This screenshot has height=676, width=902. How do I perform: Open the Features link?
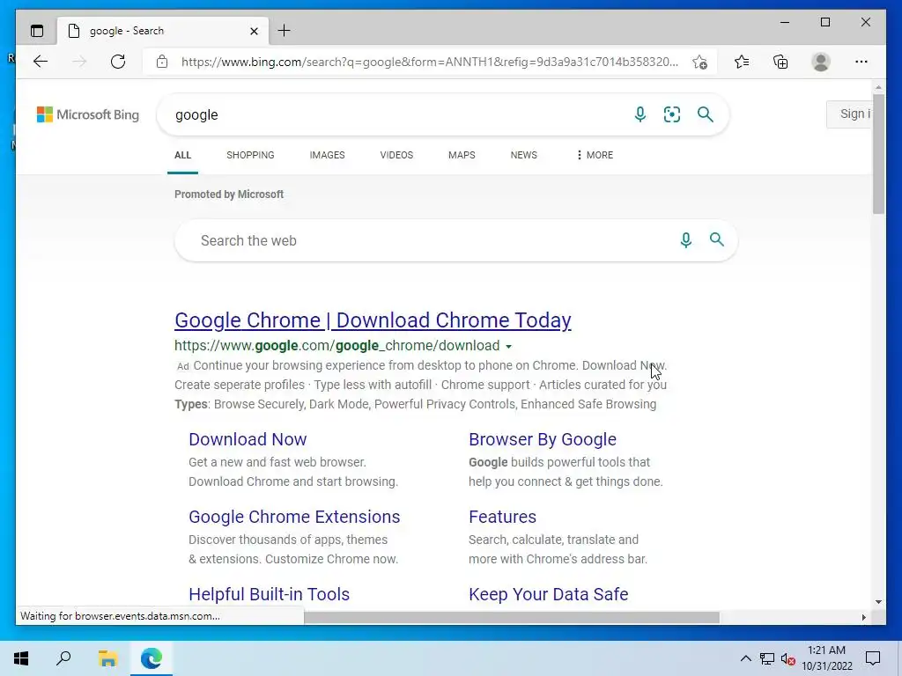(x=502, y=517)
